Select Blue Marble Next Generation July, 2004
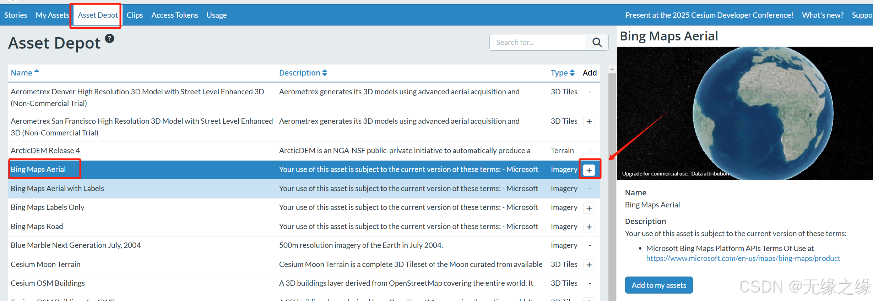 point(304,245)
